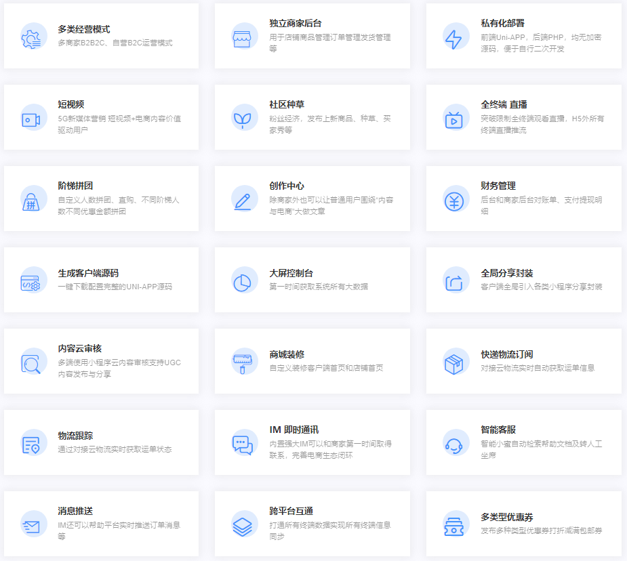This screenshot has height=561, width=627.
Task: Click the description 多商家B2B2C、自营B2C运营模式
Action: [115, 43]
